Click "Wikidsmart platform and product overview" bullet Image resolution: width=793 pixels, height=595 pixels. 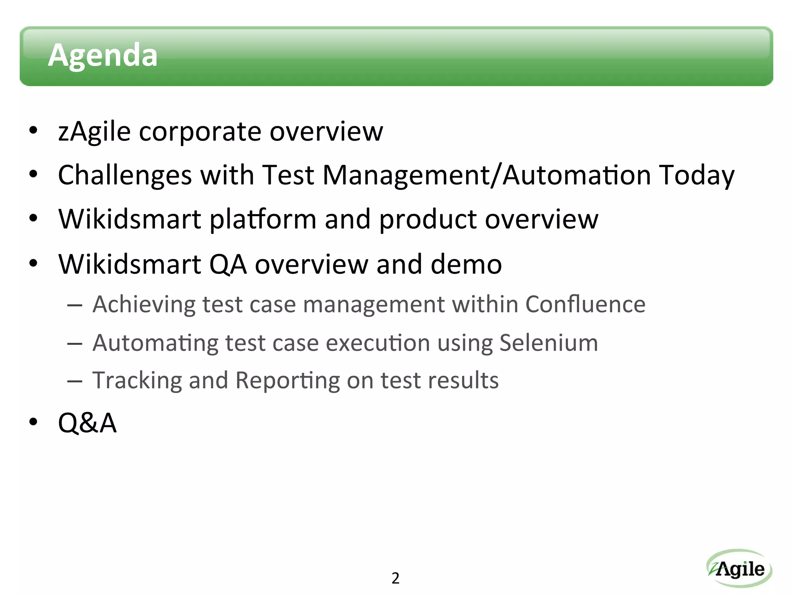point(328,219)
